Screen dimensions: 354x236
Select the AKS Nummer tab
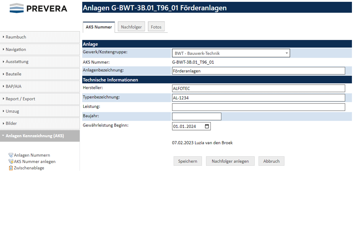click(99, 27)
